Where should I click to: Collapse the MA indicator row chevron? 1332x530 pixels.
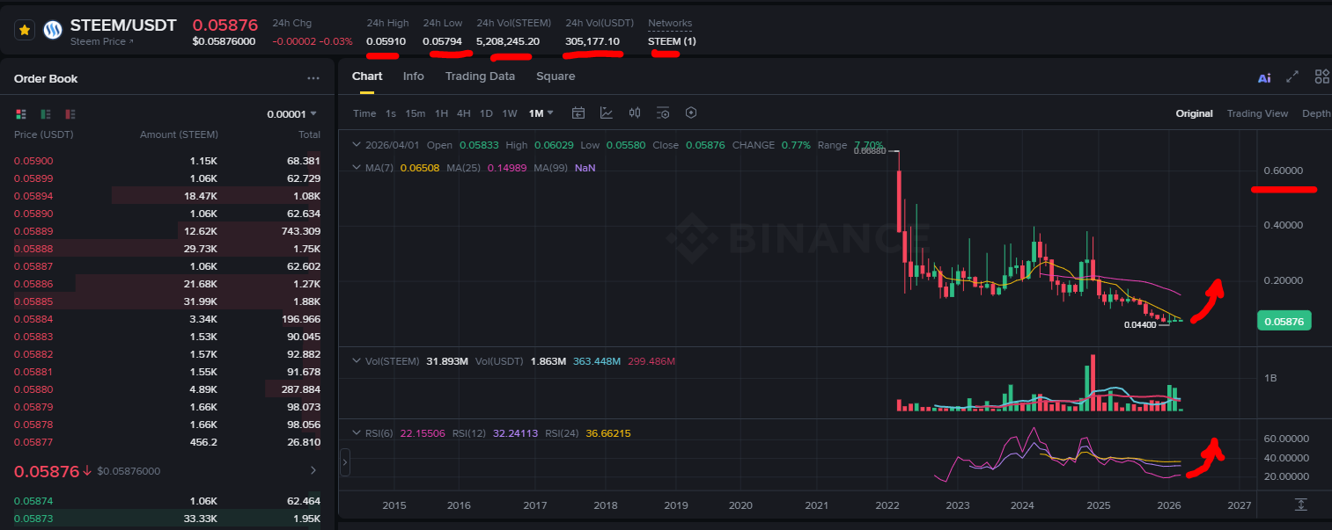tap(356, 167)
